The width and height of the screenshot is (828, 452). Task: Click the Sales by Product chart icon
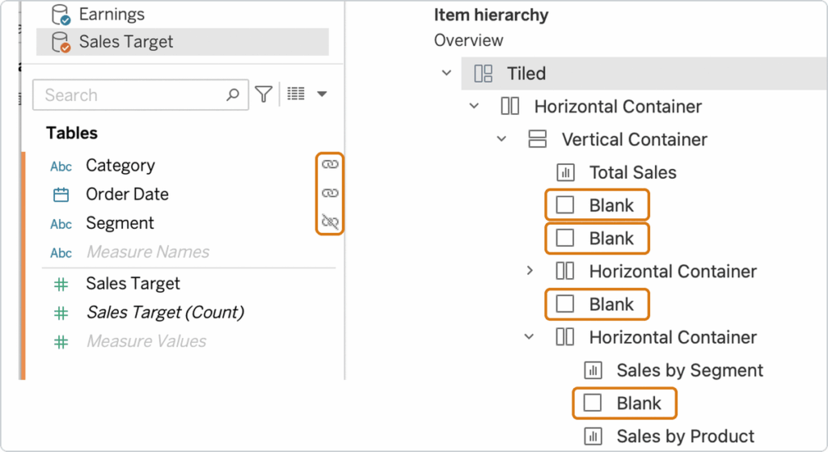pos(593,436)
